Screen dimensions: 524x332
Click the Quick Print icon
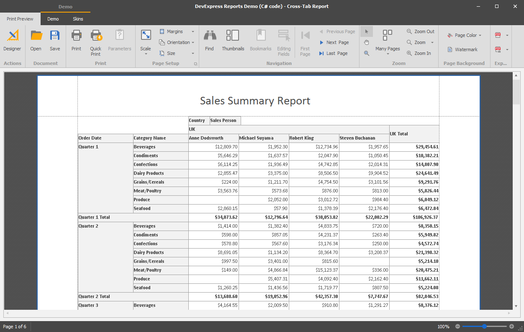(x=96, y=36)
